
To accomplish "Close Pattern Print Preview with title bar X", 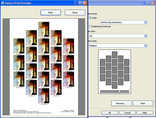I will pos(86,3).
